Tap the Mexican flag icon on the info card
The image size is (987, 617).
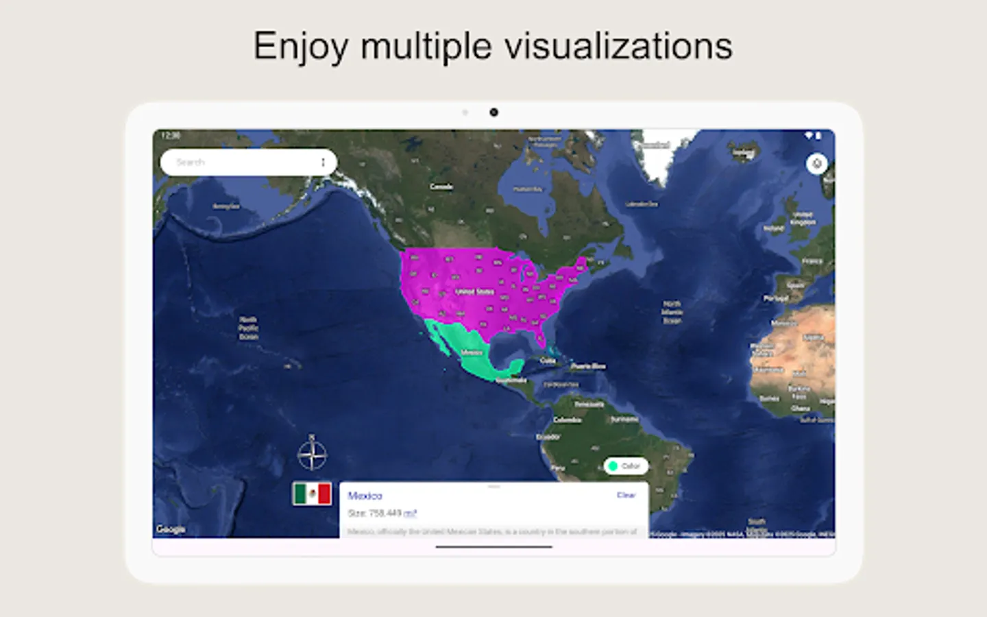(x=312, y=494)
